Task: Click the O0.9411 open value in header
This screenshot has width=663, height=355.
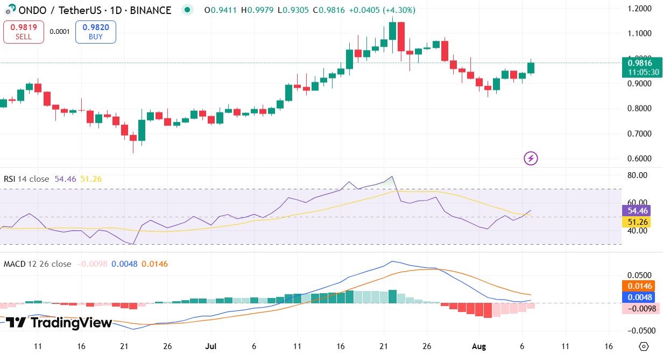Action: click(x=220, y=10)
